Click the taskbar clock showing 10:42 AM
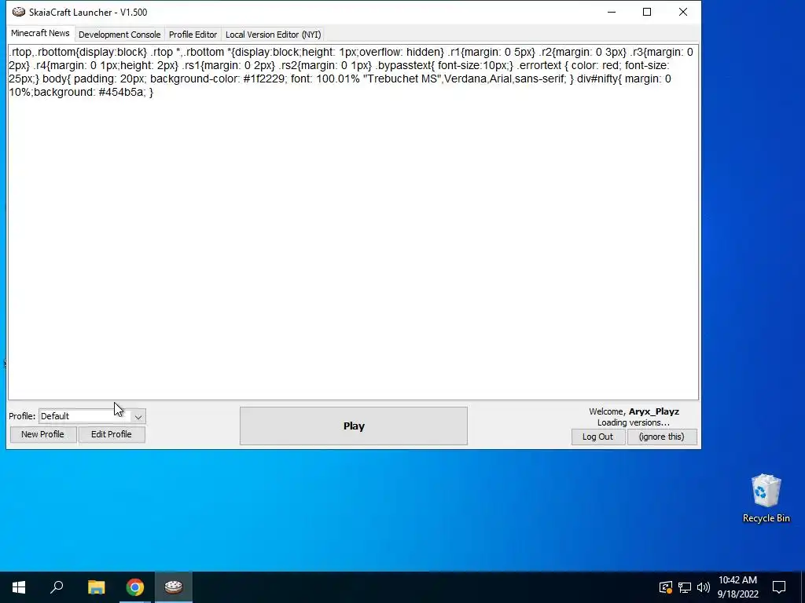This screenshot has height=603, width=805. click(737, 587)
